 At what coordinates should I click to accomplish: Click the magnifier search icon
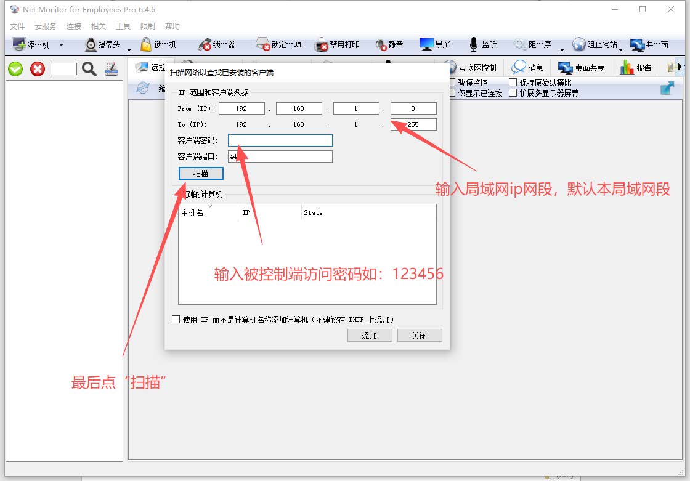(x=89, y=69)
